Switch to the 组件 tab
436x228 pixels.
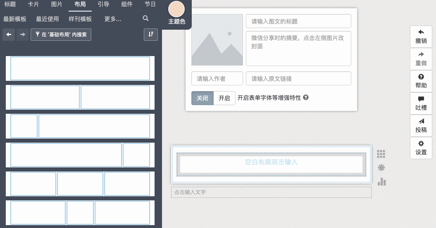point(127,5)
